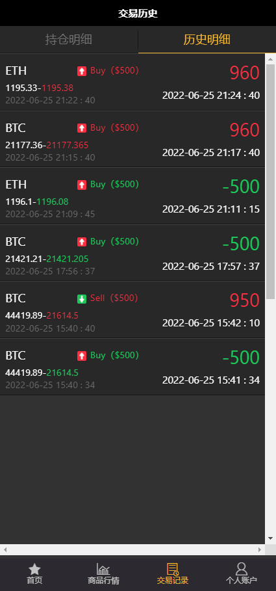Screen dimensions: 276x591
Task: Click the vertical scrollbar up arrow
Action: [x=270, y=59]
